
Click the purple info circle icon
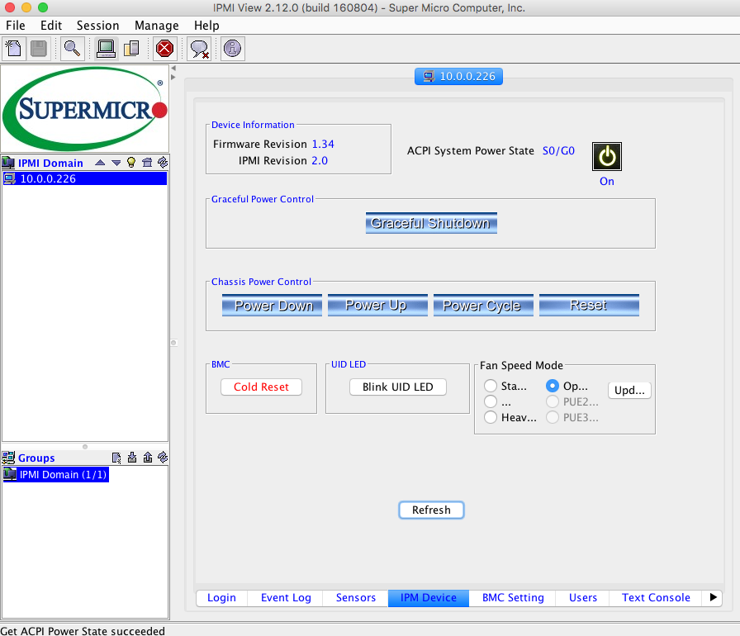pyautogui.click(x=232, y=48)
